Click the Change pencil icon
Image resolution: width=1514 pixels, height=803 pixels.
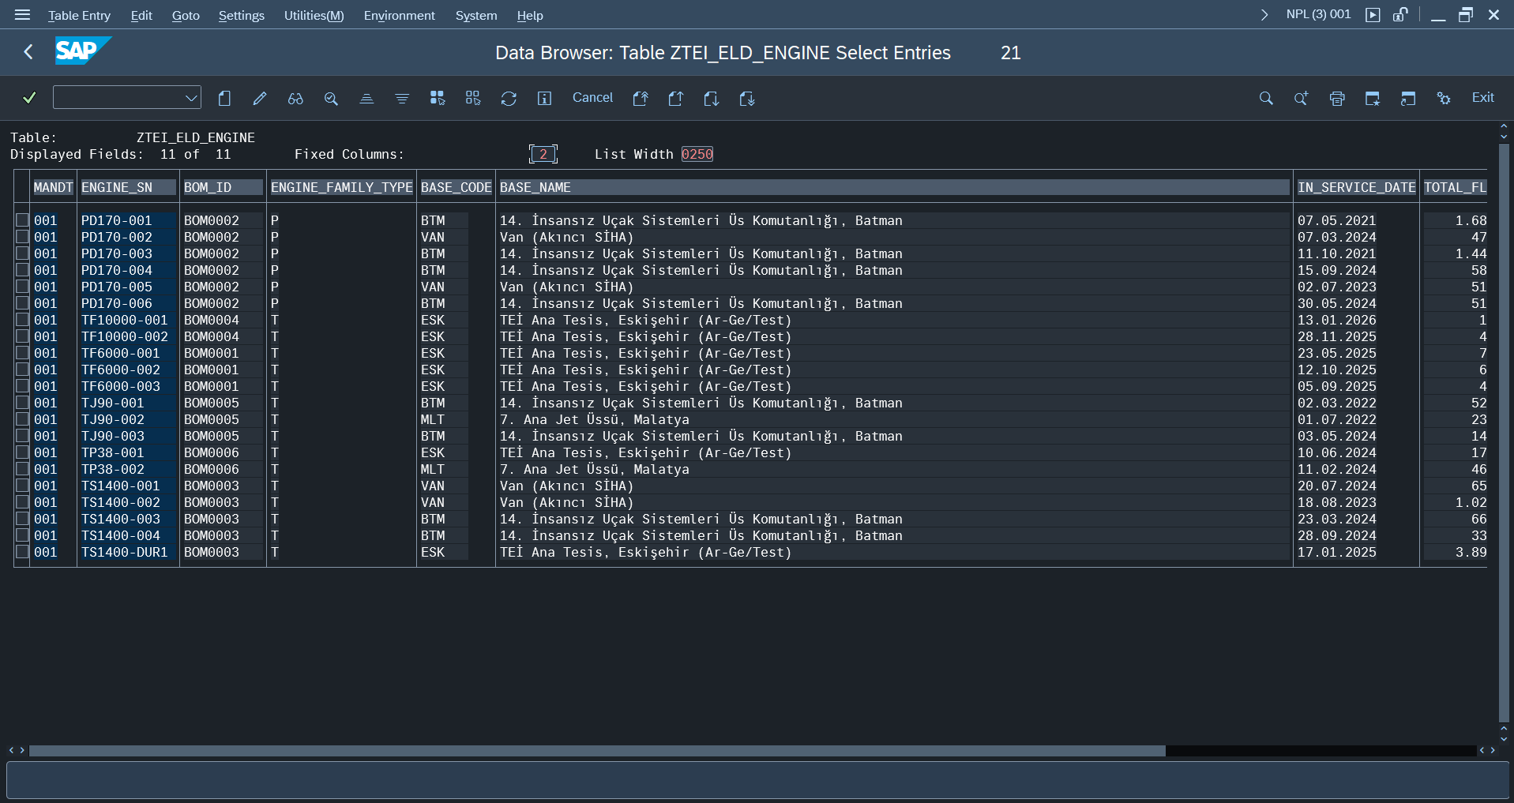260,98
